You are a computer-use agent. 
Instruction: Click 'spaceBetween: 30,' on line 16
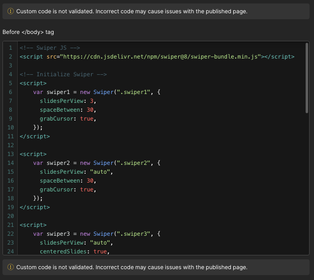[x=68, y=181]
